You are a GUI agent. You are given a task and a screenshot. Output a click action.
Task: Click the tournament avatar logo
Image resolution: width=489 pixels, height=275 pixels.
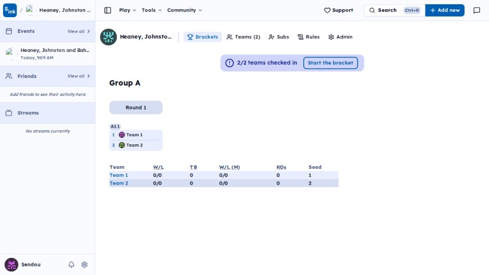[109, 37]
